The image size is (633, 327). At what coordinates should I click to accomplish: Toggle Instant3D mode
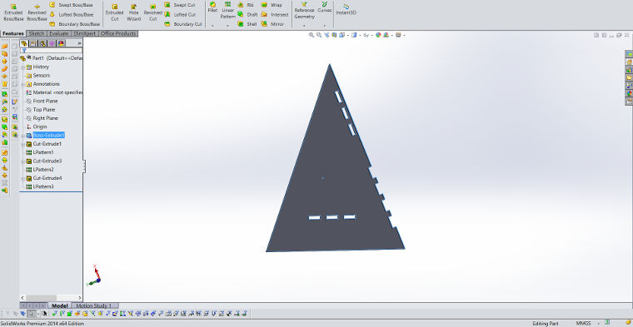pyautogui.click(x=346, y=9)
